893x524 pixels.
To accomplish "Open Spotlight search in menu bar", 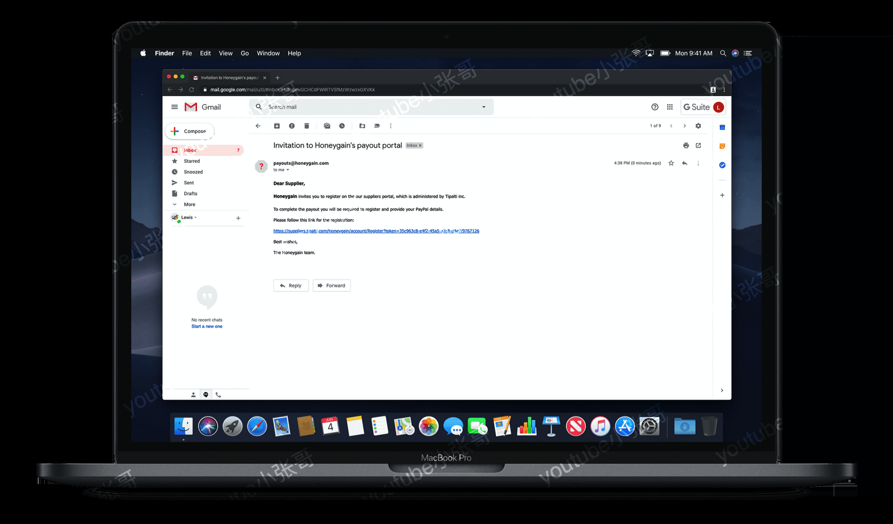I will (723, 53).
